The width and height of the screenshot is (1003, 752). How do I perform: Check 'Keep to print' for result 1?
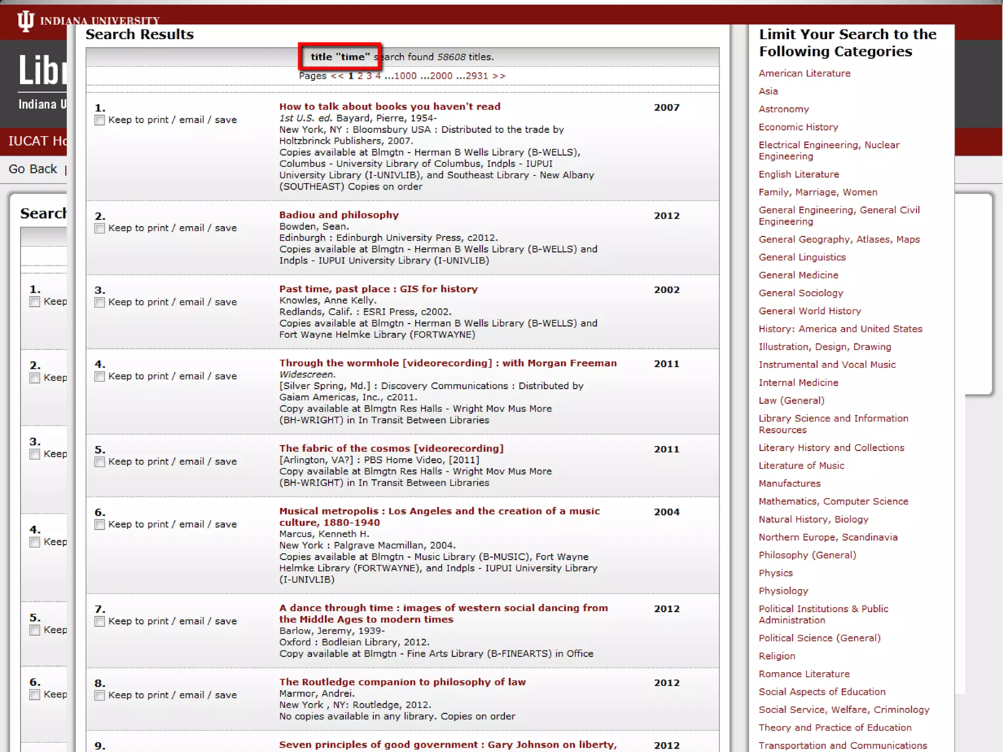click(x=99, y=120)
